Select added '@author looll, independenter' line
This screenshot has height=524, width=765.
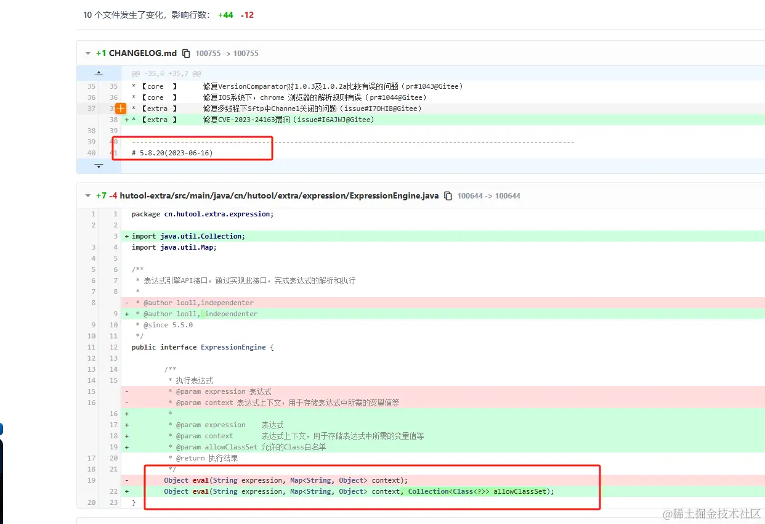pyautogui.click(x=196, y=314)
